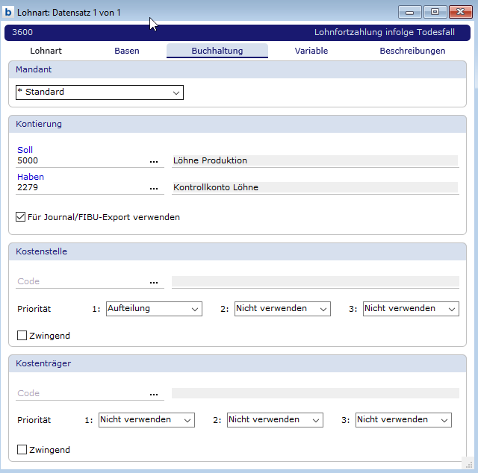Viewport: 478px width, 473px height.
Task: Click the app logo icon in title bar
Action: (x=9, y=13)
